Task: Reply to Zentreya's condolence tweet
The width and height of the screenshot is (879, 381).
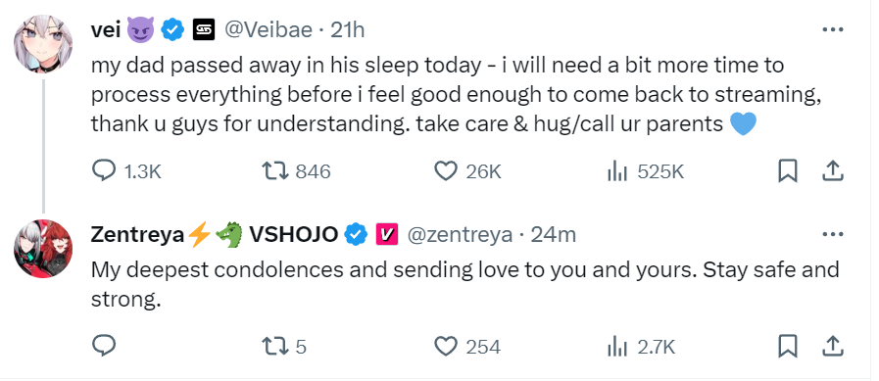Action: [x=103, y=347]
